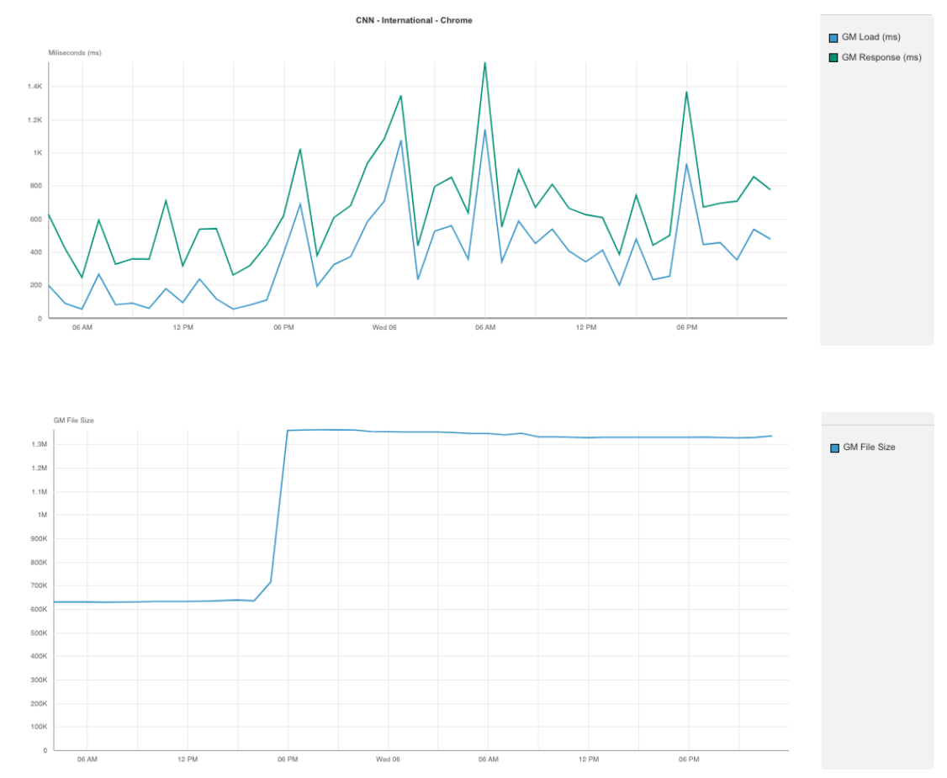Click the 1M label on the file size axis

tap(42, 516)
